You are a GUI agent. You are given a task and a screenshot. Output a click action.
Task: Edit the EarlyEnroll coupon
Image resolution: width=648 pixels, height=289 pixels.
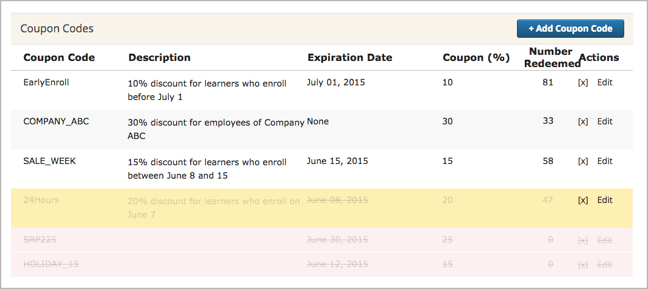pos(605,82)
